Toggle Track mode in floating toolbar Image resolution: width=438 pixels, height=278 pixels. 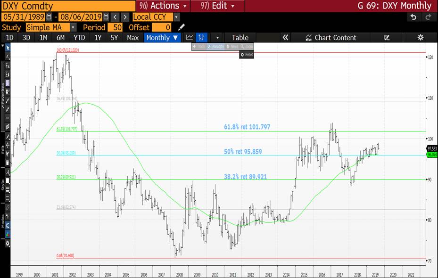(x=199, y=47)
